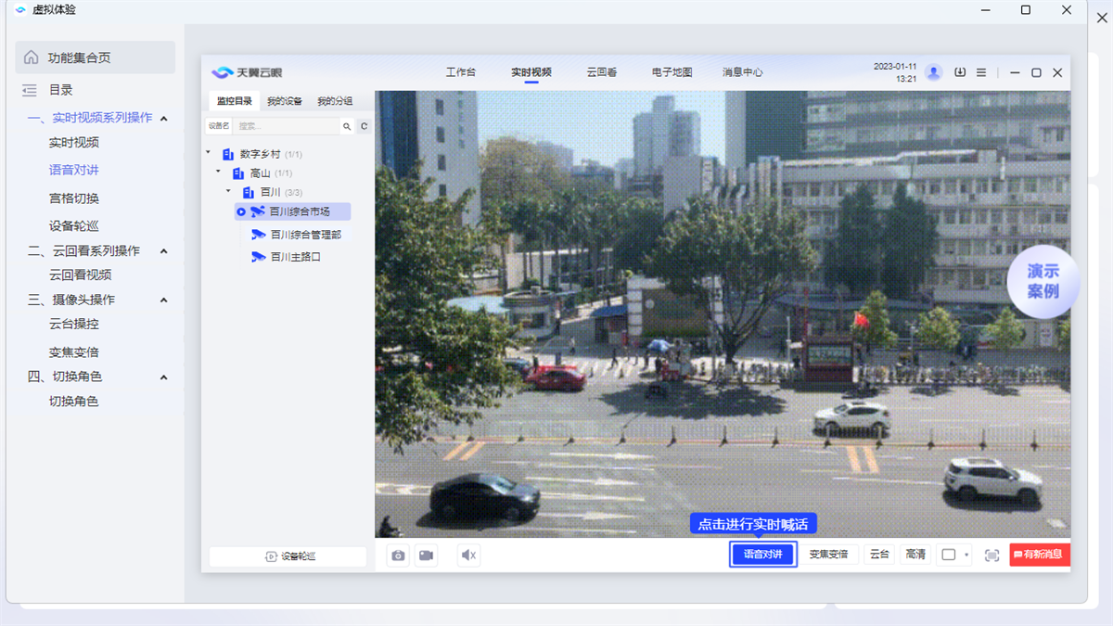Screen dimensions: 1113x626
Task: Select the 百川主路口 camera in the tree
Action: click(x=295, y=257)
